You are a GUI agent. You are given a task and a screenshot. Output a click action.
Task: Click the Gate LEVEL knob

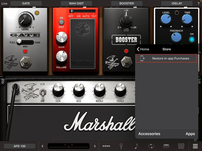click(25, 20)
